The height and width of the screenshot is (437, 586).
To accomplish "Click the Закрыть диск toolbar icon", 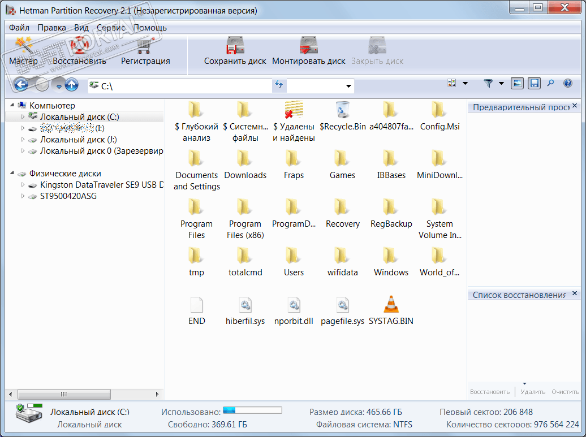I will 377,51.
